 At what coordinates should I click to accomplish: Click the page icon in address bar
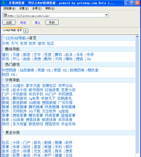[x=5, y=15]
